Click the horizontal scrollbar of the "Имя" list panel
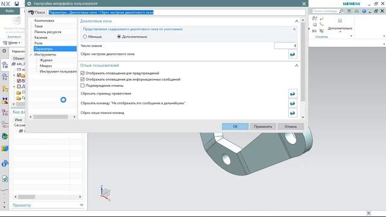Screen dimensions: 386x217 tap(27, 197)
